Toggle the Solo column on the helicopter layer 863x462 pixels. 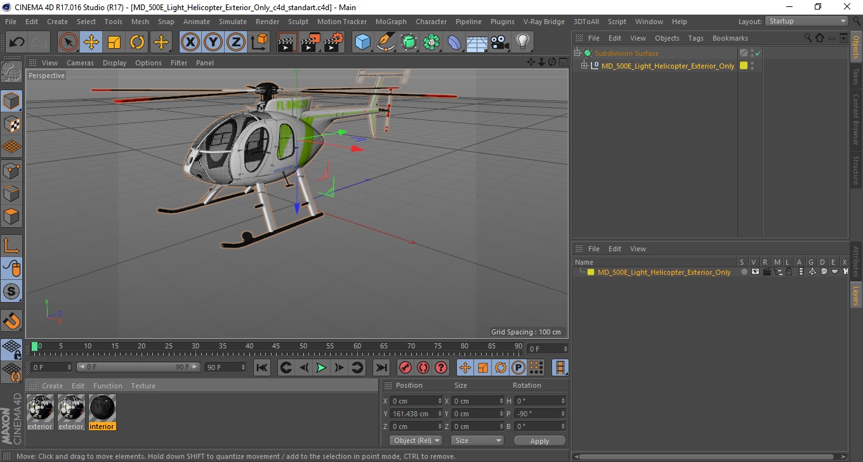point(744,272)
